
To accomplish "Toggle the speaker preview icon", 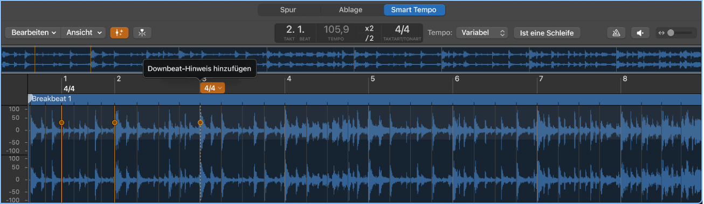I will click(x=640, y=33).
